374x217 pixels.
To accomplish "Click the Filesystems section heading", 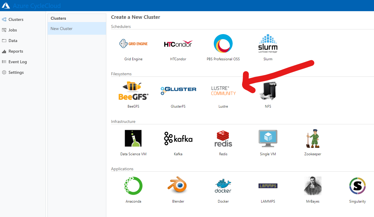I will (121, 74).
